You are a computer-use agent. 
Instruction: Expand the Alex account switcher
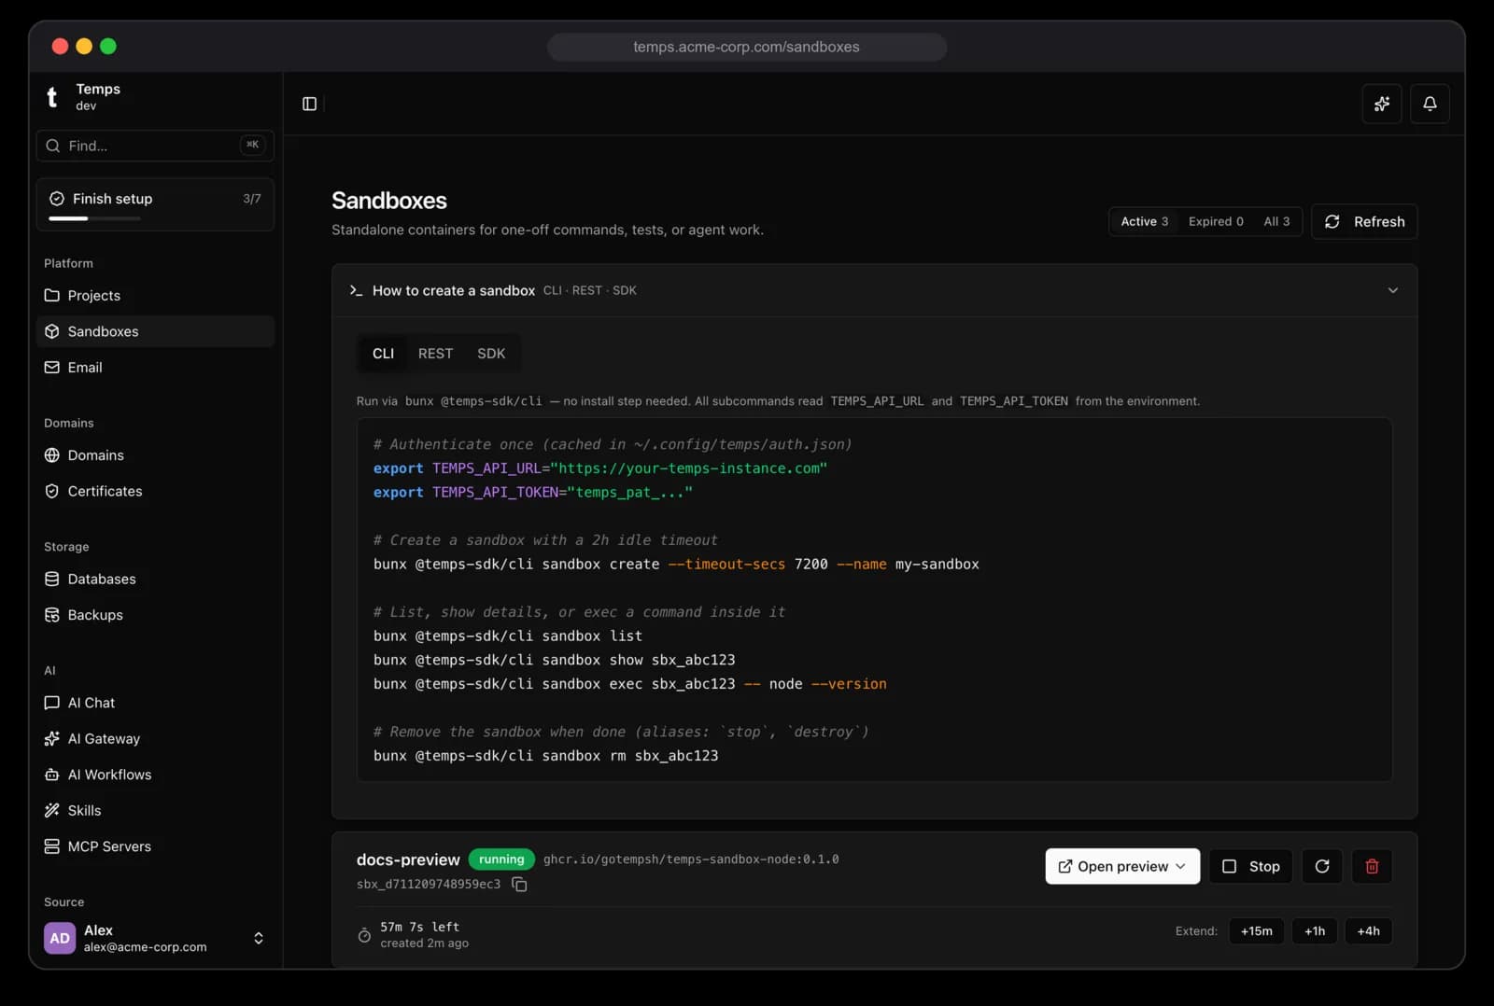point(259,938)
